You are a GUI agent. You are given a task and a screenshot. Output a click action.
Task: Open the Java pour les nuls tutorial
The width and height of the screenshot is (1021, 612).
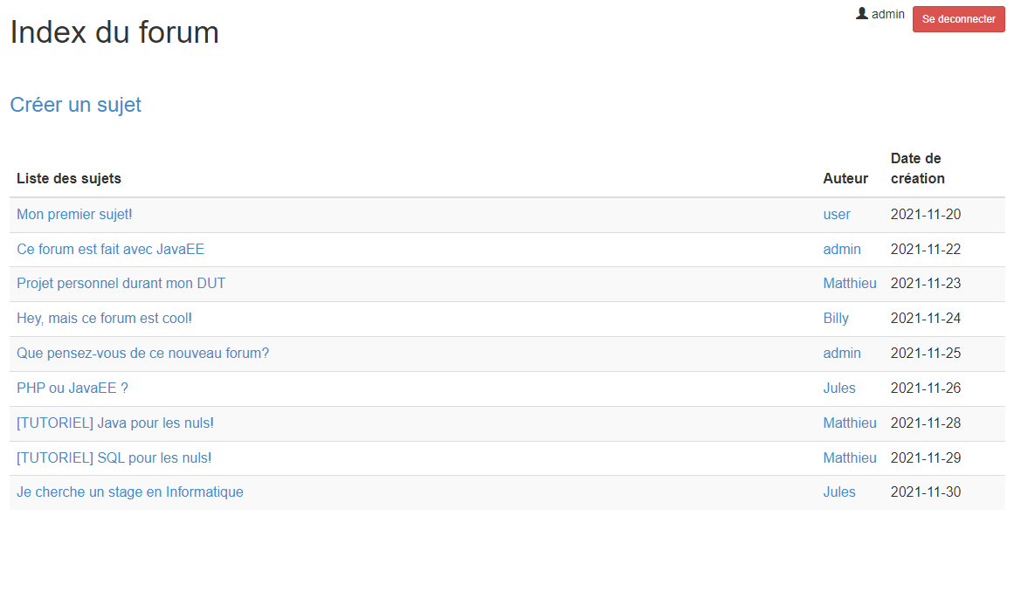click(x=115, y=423)
